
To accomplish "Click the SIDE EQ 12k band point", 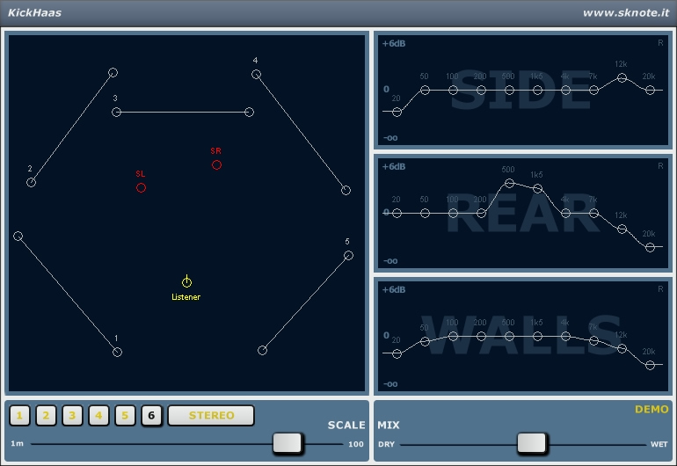I will pos(622,77).
